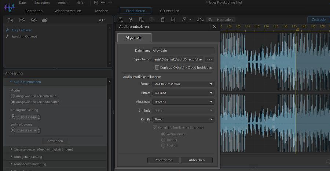Click the import media folder icon

(x=10, y=20)
